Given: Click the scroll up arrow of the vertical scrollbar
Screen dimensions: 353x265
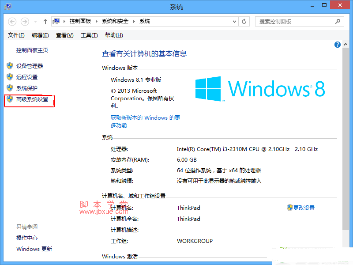Looking at the screenshot, I should pyautogui.click(x=345, y=45).
